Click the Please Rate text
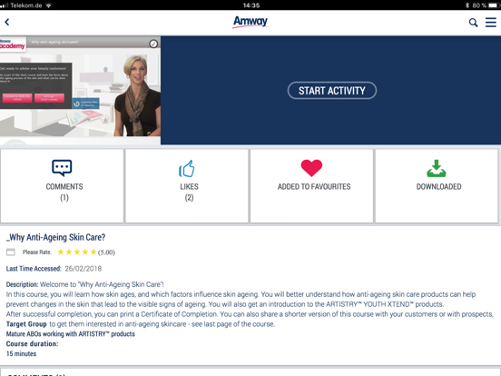 coord(37,252)
